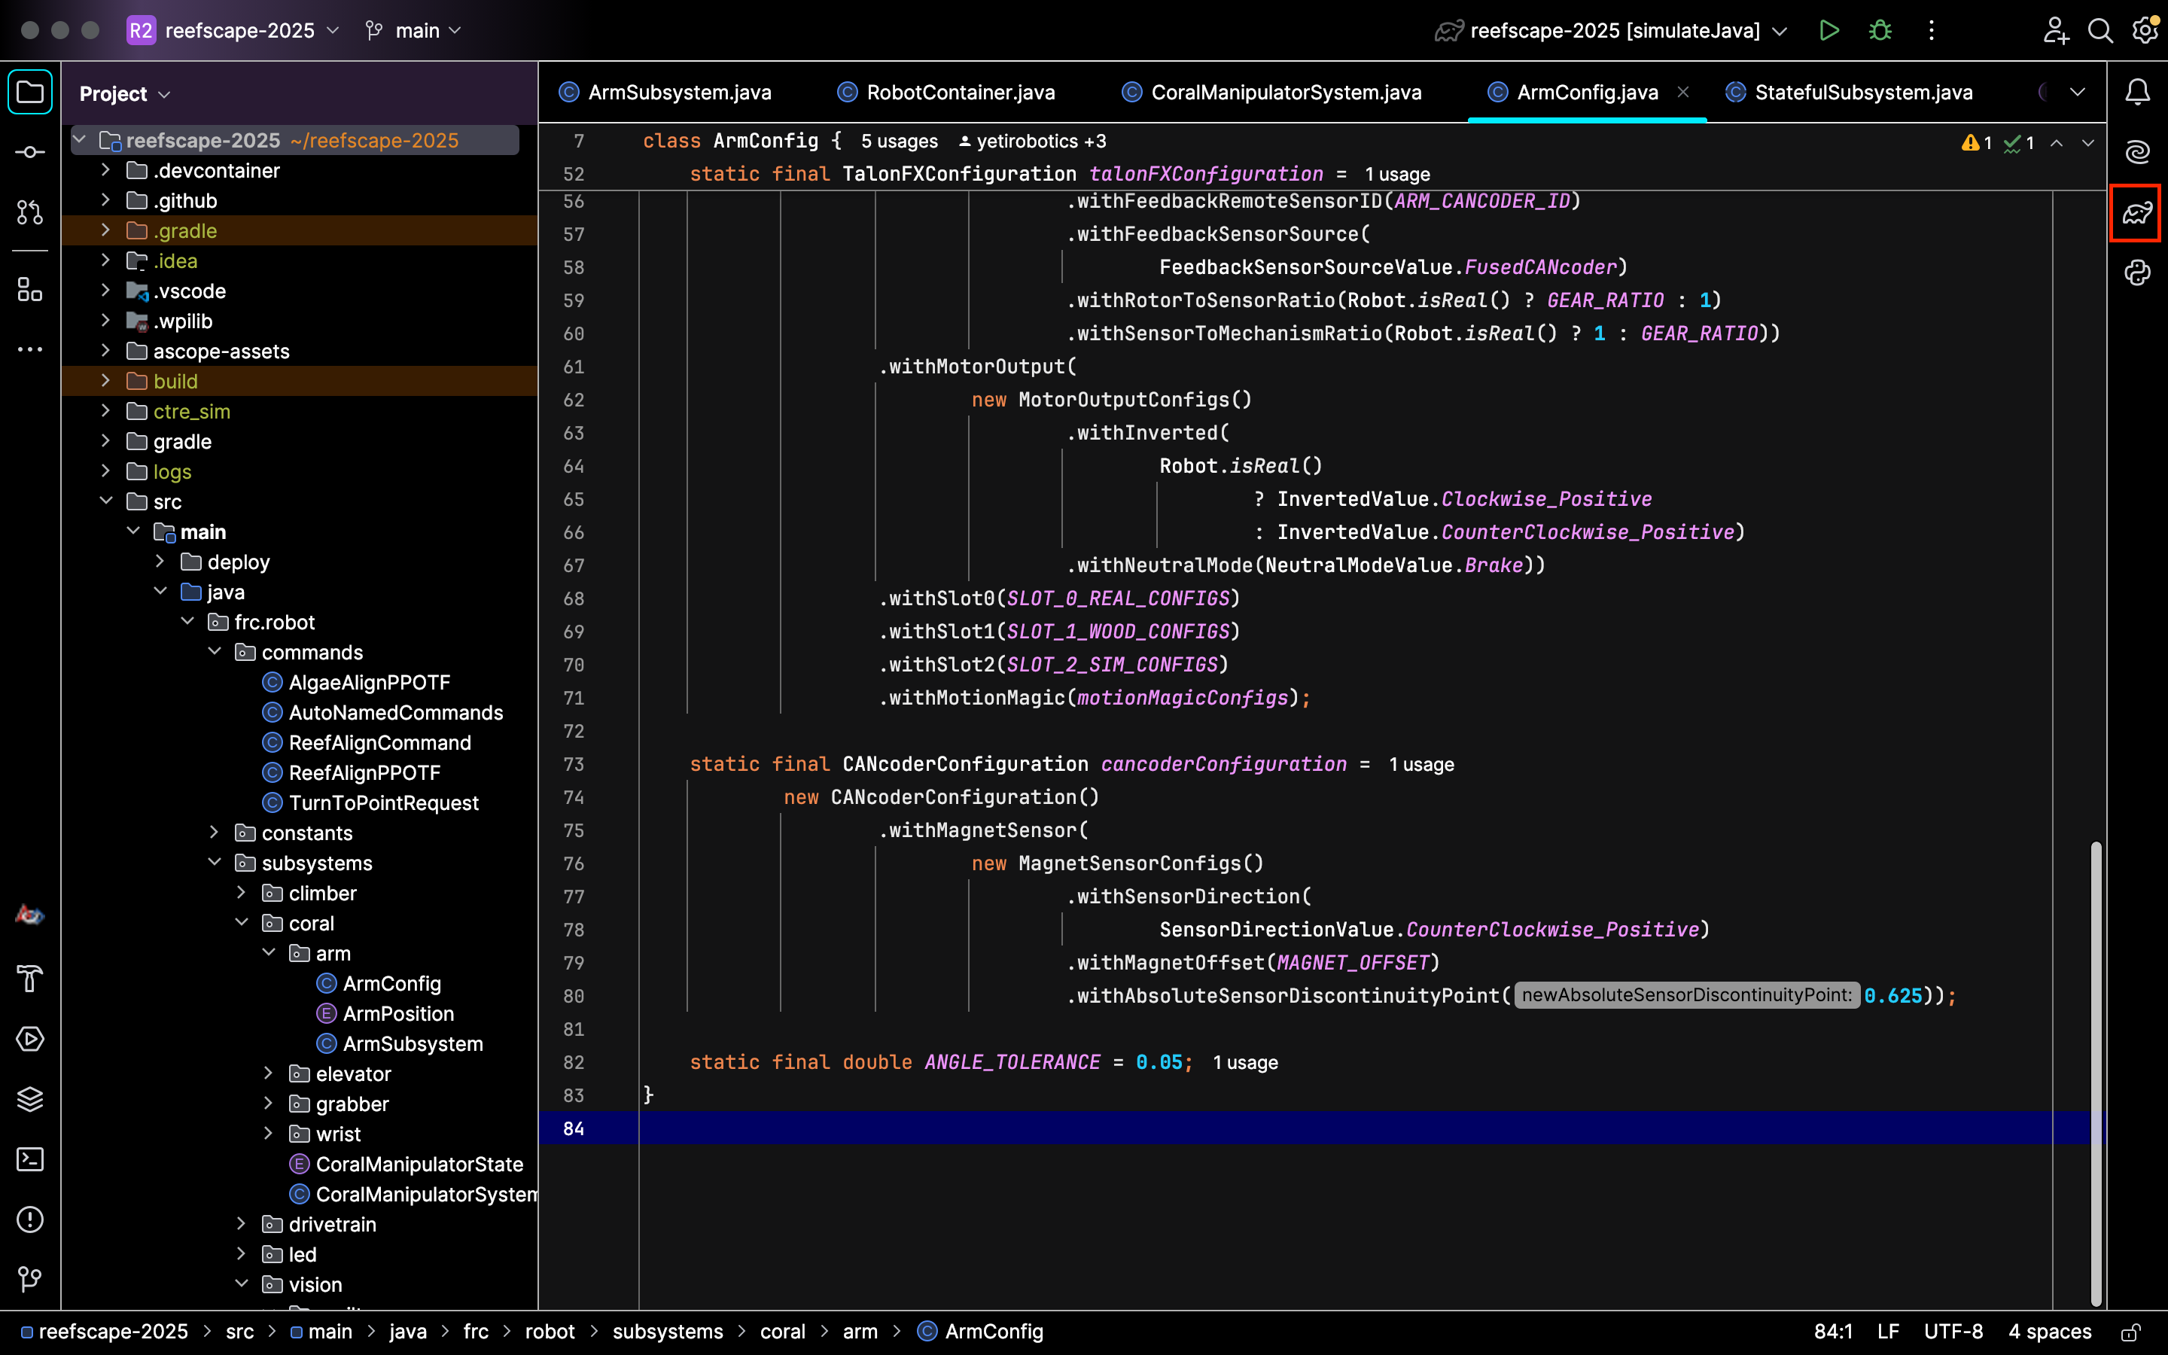The width and height of the screenshot is (2168, 1355).
Task: Change UTF-8 file encoding
Action: 1953,1332
